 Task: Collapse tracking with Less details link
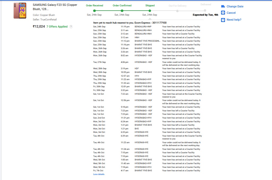pos(99,174)
